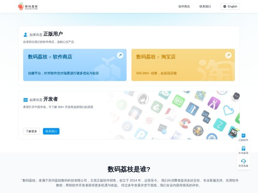Open 联系客服 headset support icon

tap(243, 161)
